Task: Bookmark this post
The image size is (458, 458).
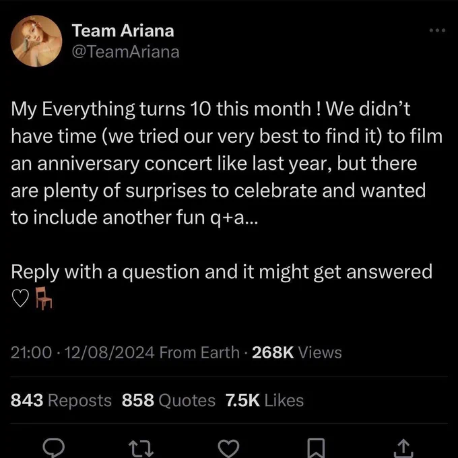Action: 317,448
